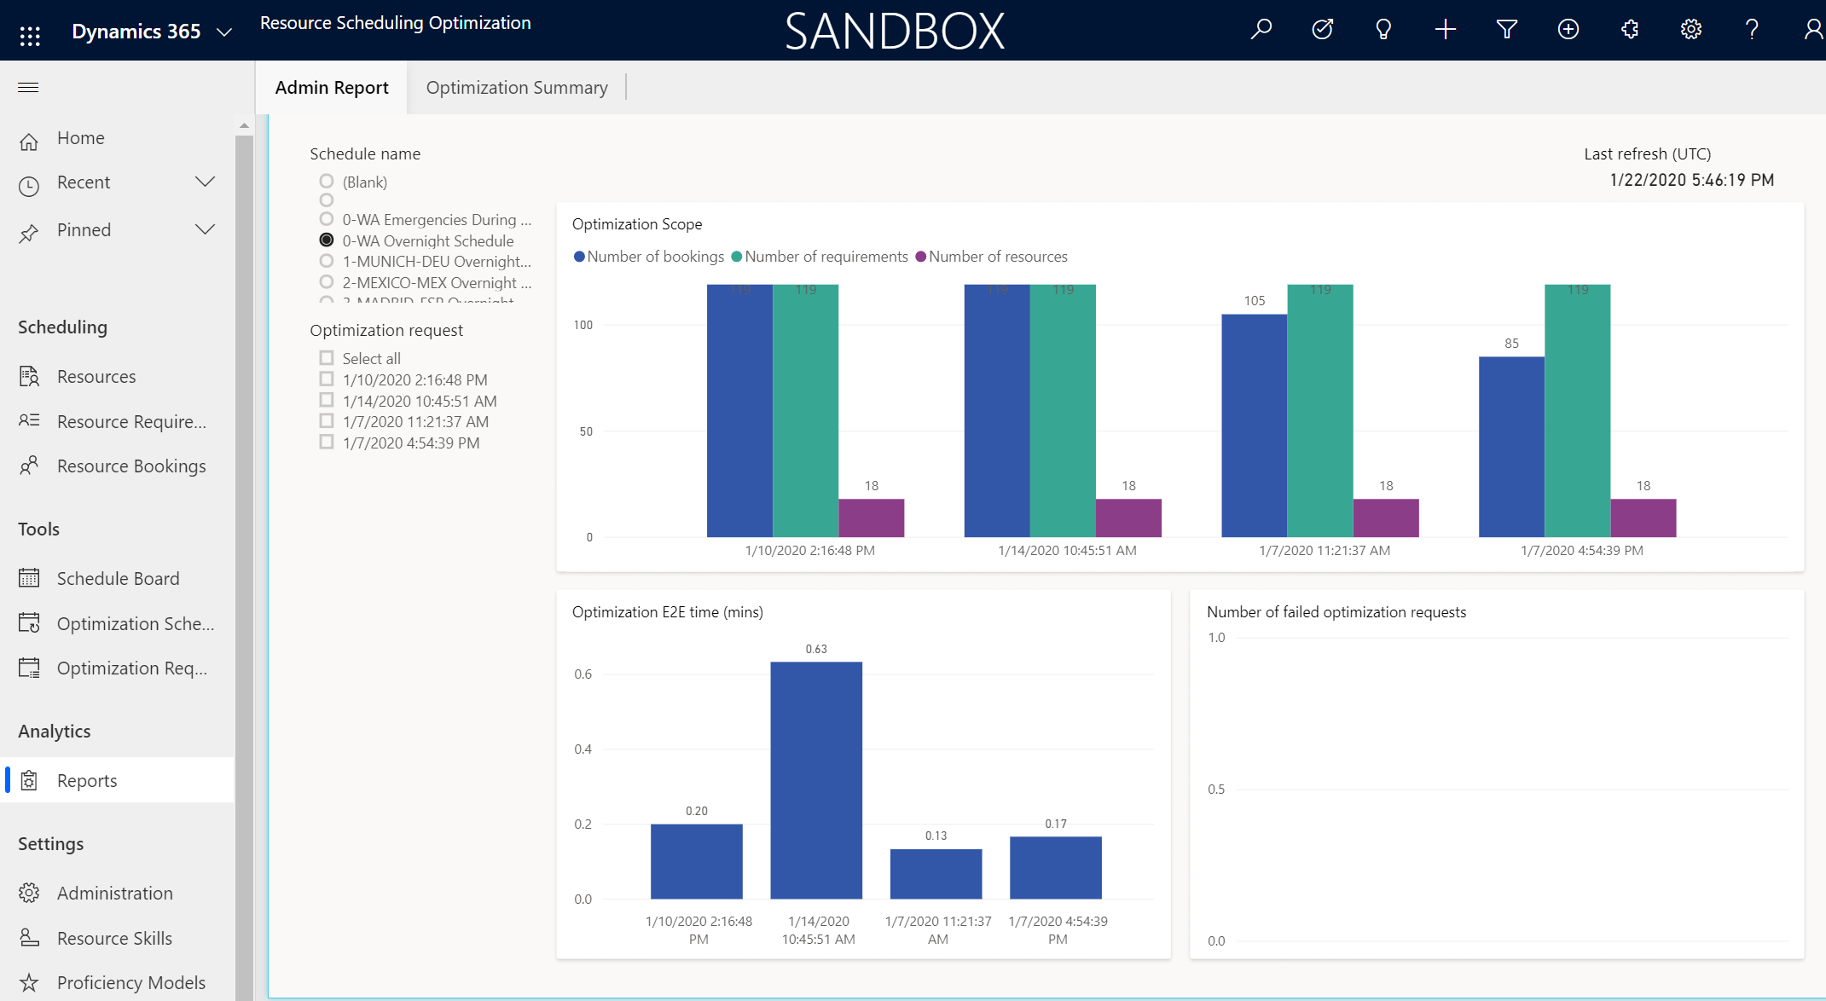Enable Select all optimization requests
Image resolution: width=1826 pixels, height=1001 pixels.
[327, 357]
